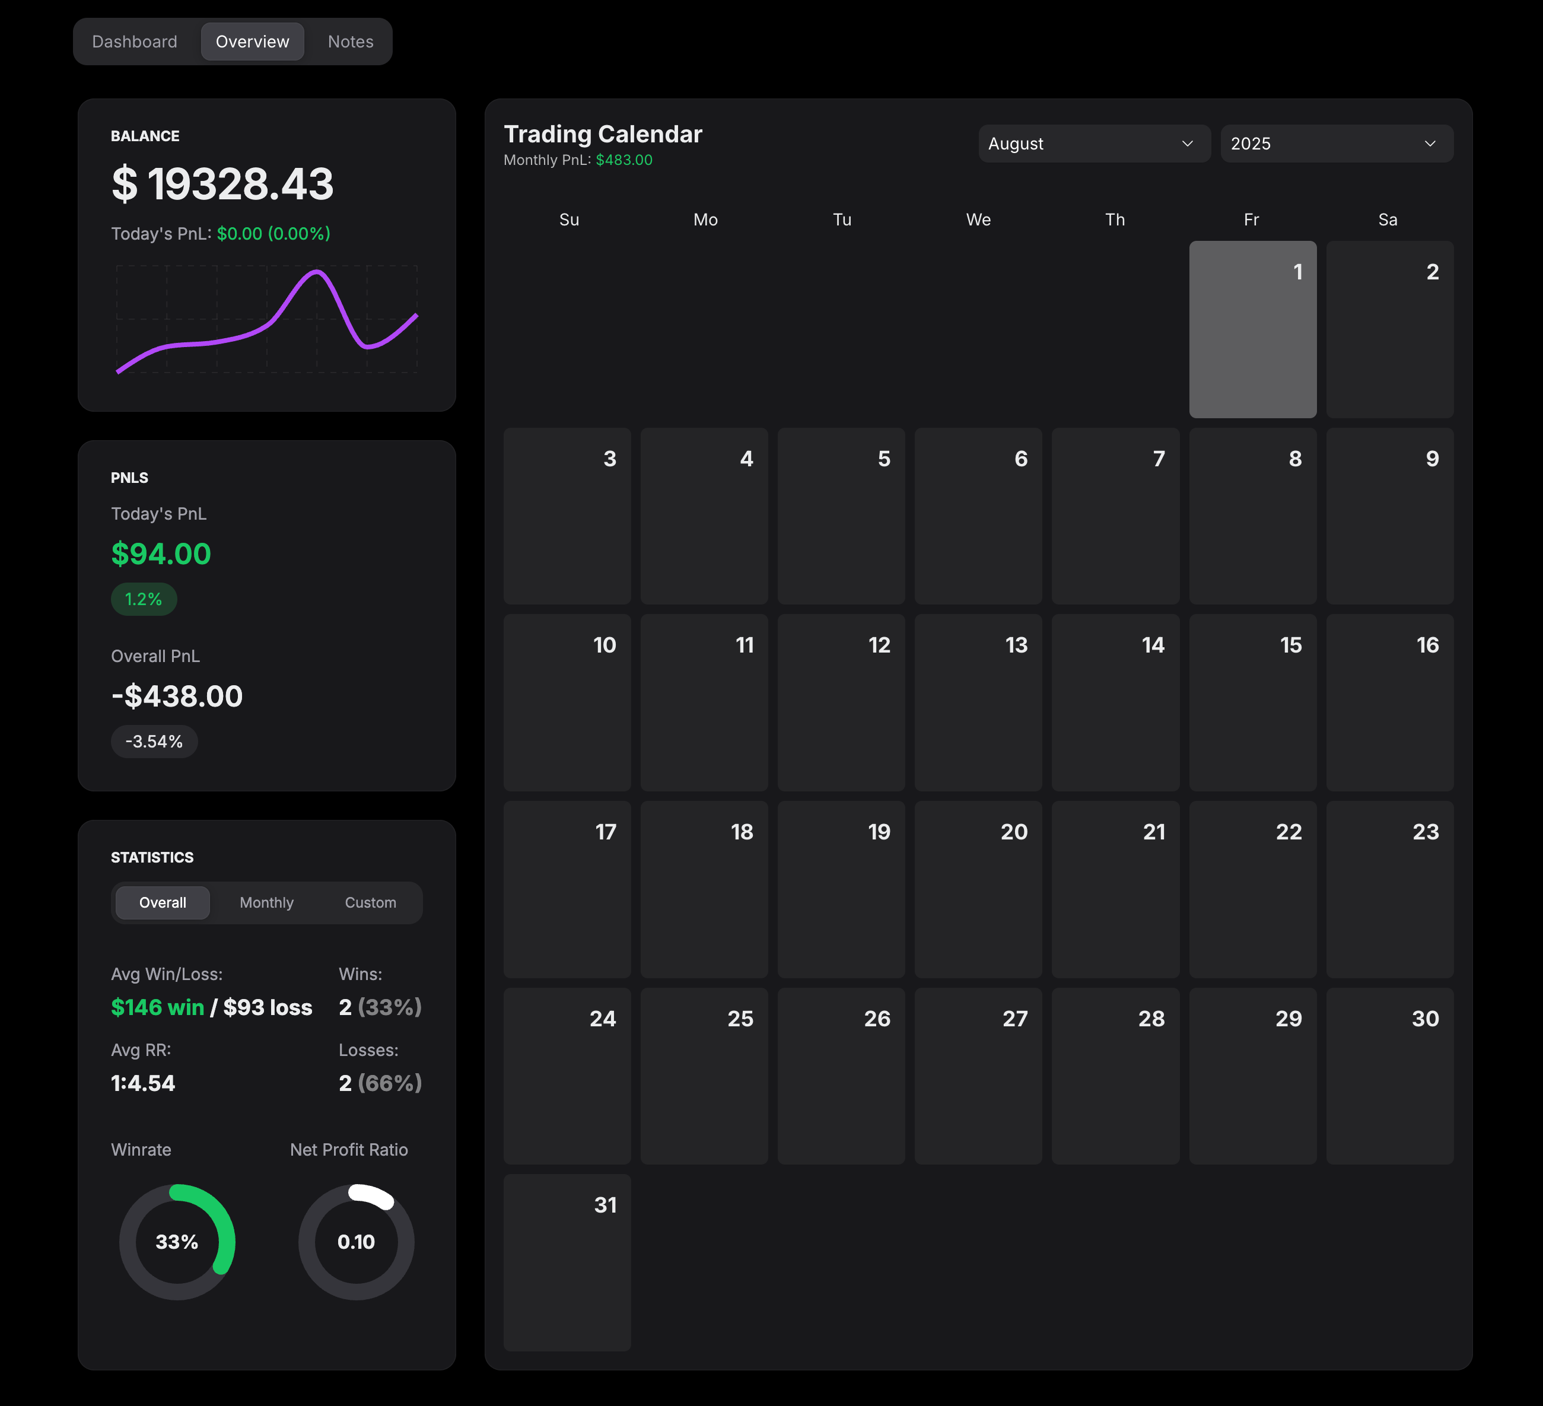Pick August 11 cell
Screen dimensions: 1543x1406
704,702
